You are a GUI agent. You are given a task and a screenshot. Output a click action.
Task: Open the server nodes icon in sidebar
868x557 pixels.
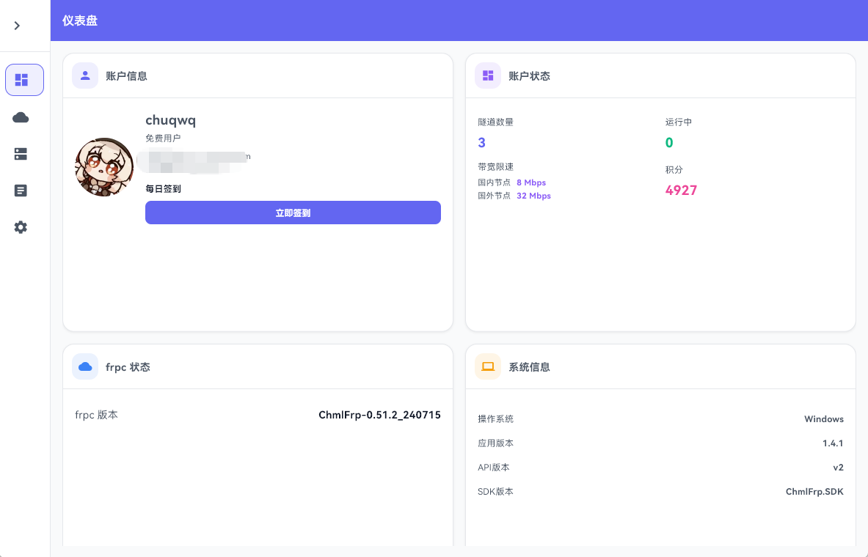(21, 154)
